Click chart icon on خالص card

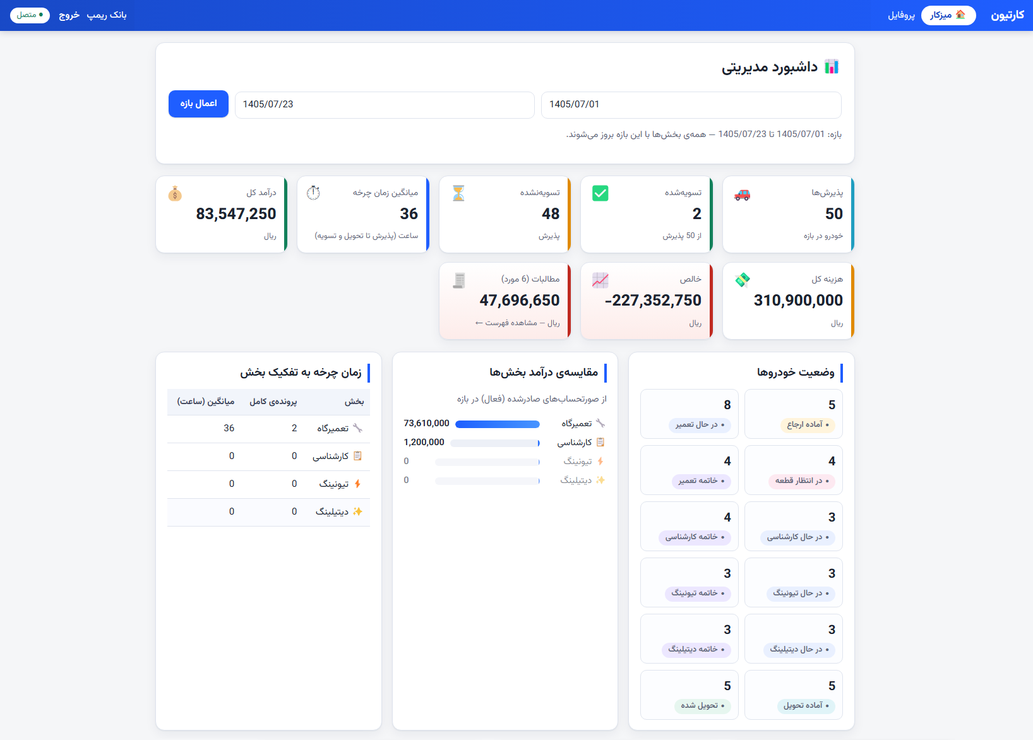(600, 280)
